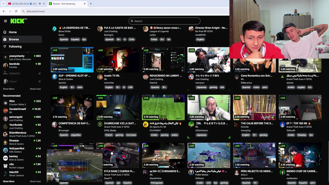Screen dimensions: 329x185
Task: Close the Browse - Kick Streaming tab
Action: (85, 4)
